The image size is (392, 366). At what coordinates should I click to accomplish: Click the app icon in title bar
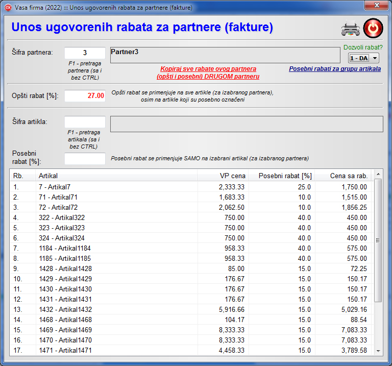coord(8,8)
